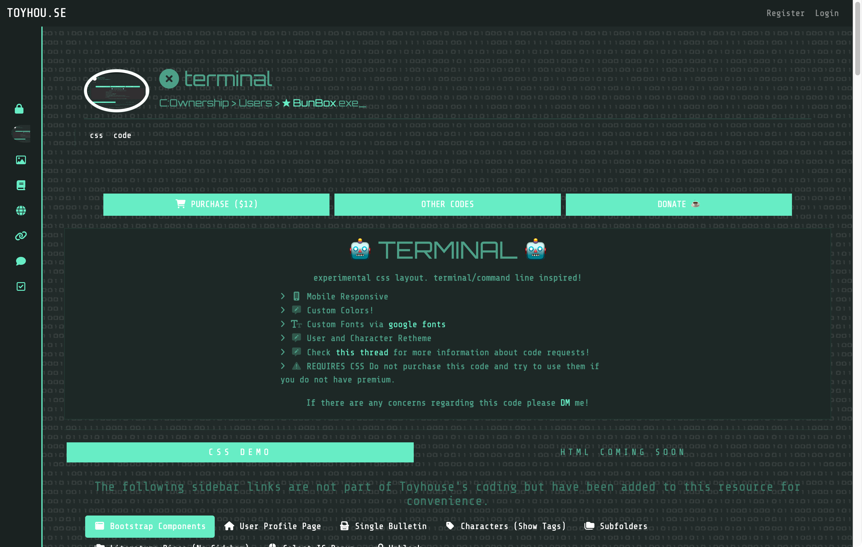
Task: Open the CSS DEMO
Action: 240,452
